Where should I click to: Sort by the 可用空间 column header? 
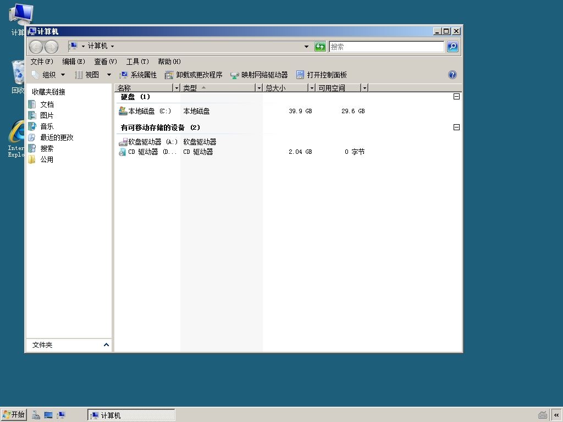[x=339, y=88]
